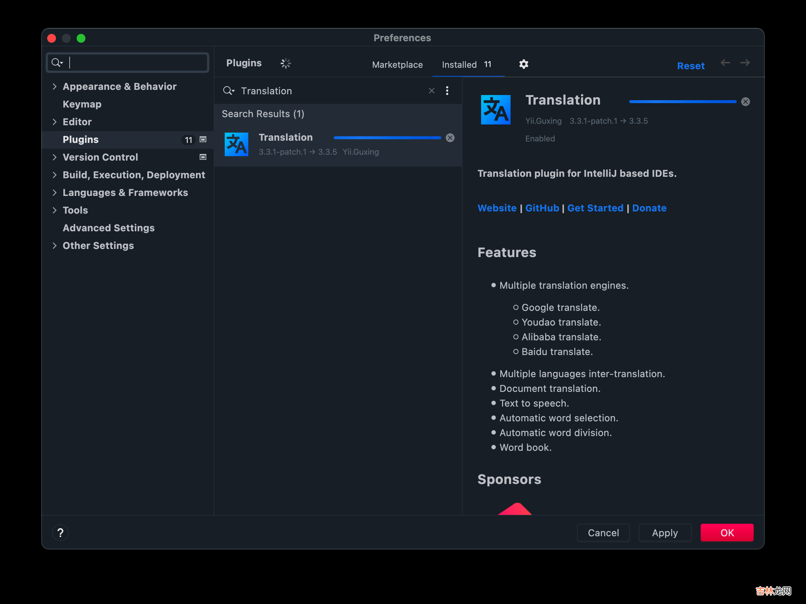The width and height of the screenshot is (806, 604).
Task: Focus the settings search field
Action: click(x=127, y=63)
